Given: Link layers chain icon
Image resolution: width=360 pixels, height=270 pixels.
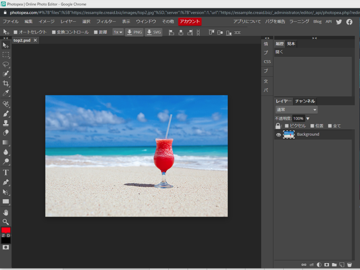Looking at the screenshot, I should click(x=304, y=265).
